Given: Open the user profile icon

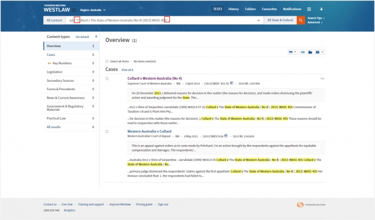Looking at the screenshot, I should 321,9.
